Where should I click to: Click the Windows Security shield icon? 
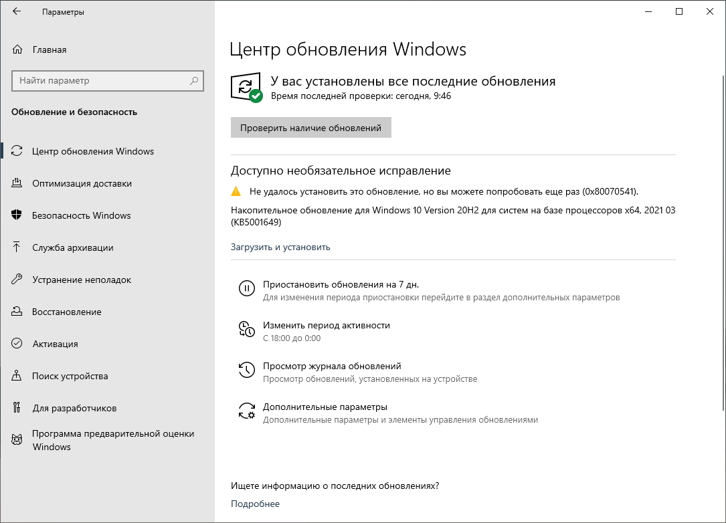coord(17,215)
